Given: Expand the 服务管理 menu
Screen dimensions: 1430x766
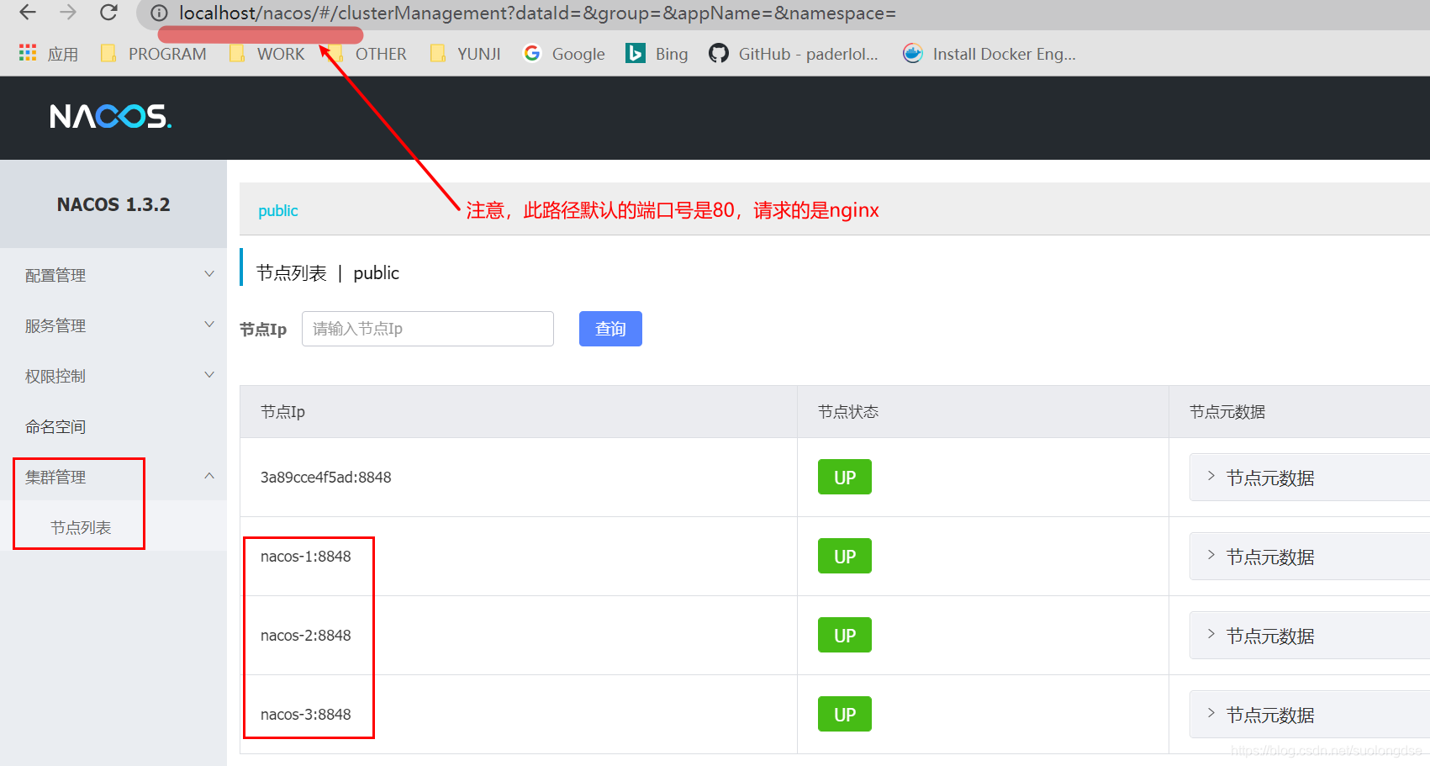Looking at the screenshot, I should point(113,325).
